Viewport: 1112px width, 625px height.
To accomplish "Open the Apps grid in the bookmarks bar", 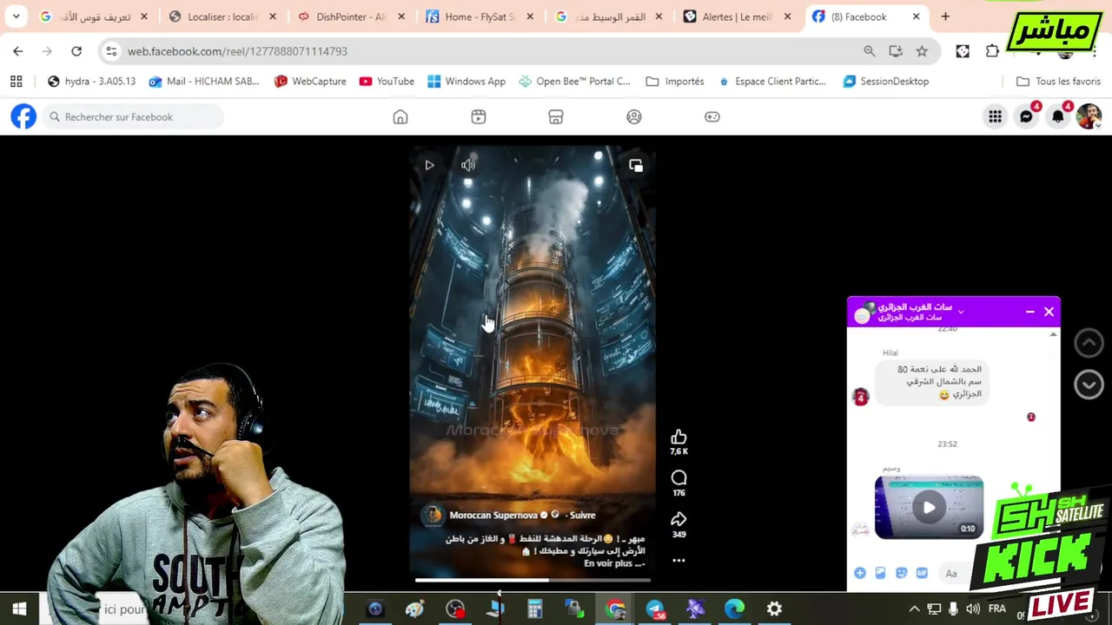I will coord(16,81).
